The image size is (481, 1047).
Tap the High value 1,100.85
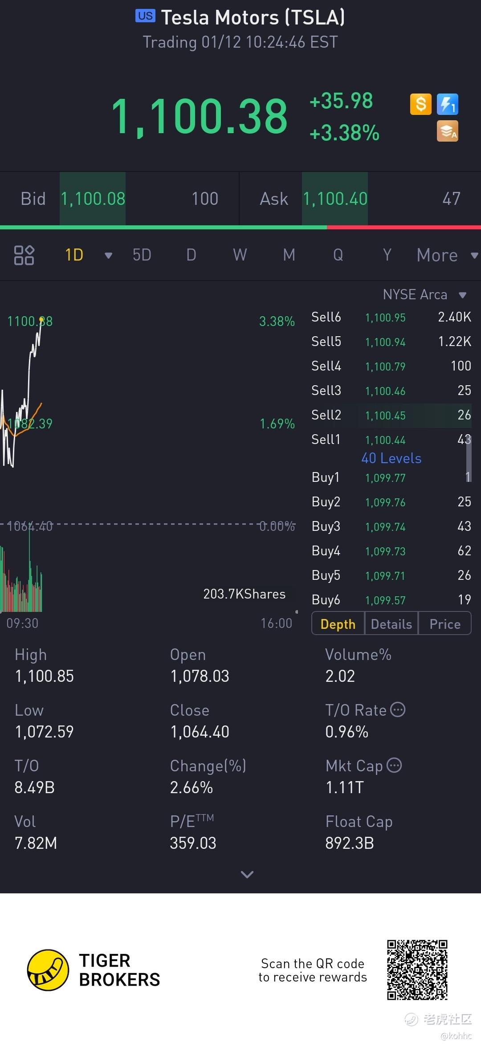45,676
